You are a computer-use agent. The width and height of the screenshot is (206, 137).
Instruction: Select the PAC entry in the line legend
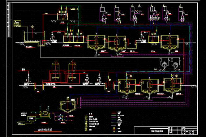click(x=120, y=122)
